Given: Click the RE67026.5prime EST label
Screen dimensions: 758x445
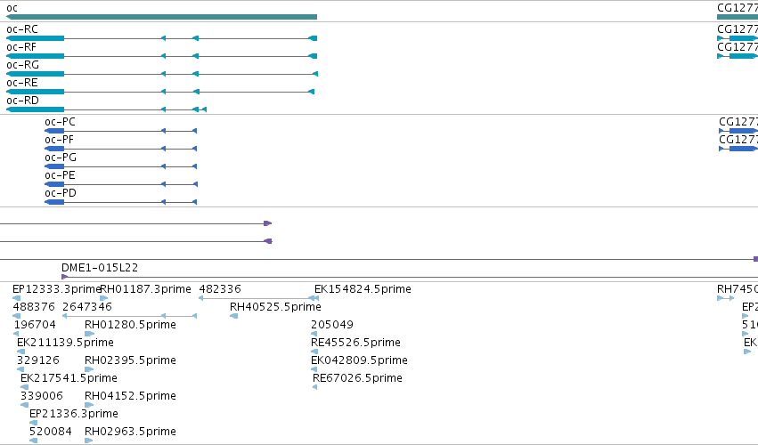Looking at the screenshot, I should click(x=357, y=378).
